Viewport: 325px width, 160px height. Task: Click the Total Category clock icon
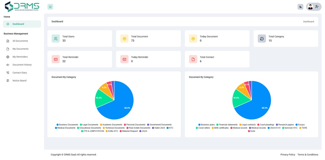tap(262, 39)
